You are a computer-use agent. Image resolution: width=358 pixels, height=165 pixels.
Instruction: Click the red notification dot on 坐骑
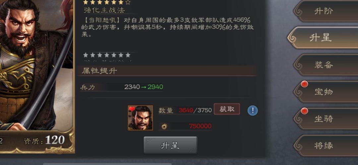coord(304,111)
